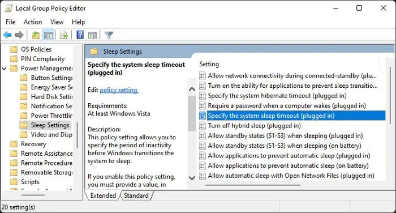396x213 pixels.
Task: Click the Up one level folder icon
Action: coord(35,35)
